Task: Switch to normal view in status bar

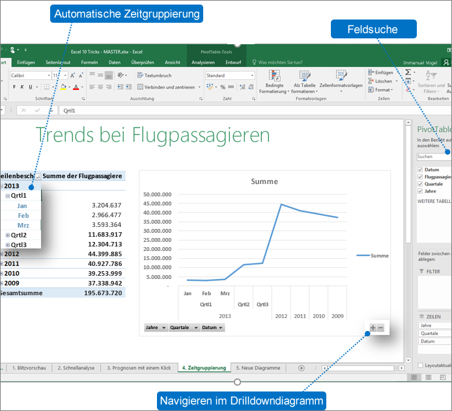Action: pyautogui.click(x=414, y=377)
